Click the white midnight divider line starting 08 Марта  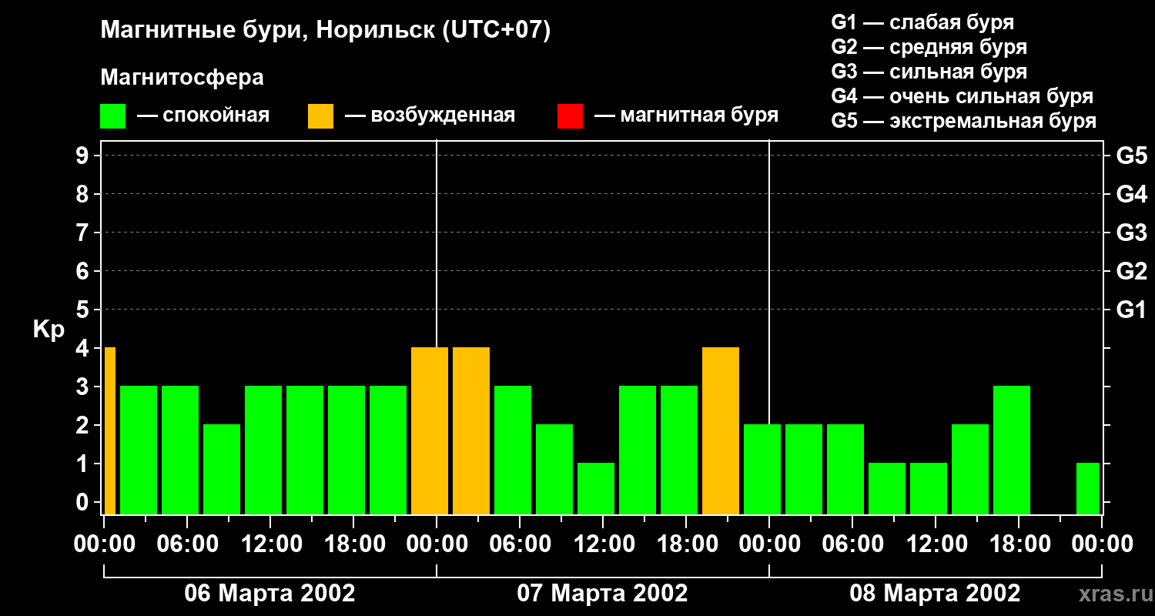point(769,282)
